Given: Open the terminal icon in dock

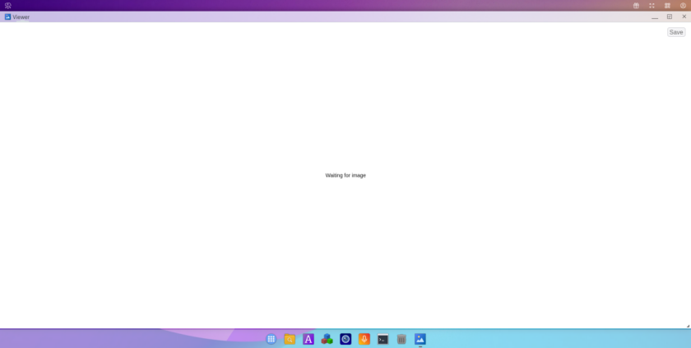Looking at the screenshot, I should pyautogui.click(x=383, y=339).
